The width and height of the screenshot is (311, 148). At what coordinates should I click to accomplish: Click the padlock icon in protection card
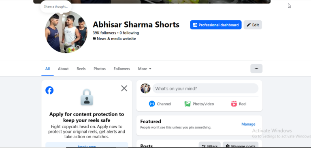click(x=87, y=97)
